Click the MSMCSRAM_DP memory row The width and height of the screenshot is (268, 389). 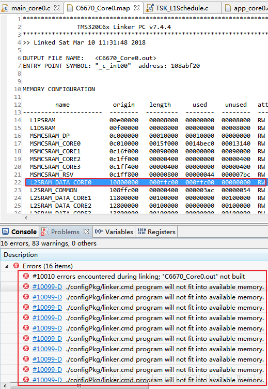coord(145,136)
